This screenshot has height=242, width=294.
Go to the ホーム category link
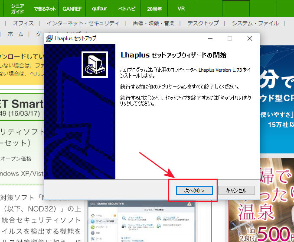click(15, 34)
